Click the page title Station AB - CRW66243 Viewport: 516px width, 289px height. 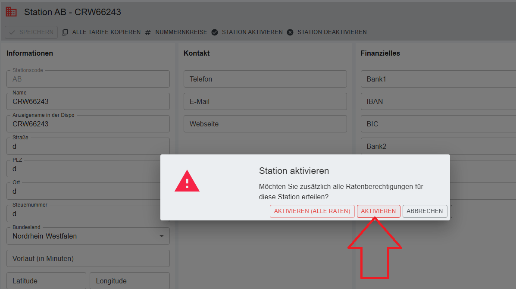[72, 12]
